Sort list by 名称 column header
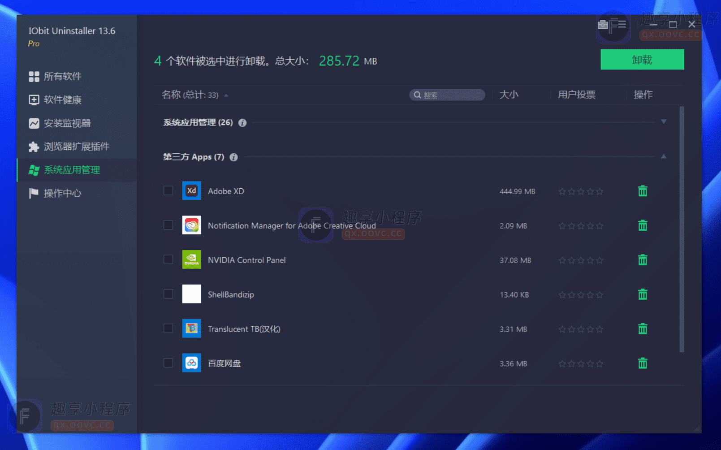 190,95
